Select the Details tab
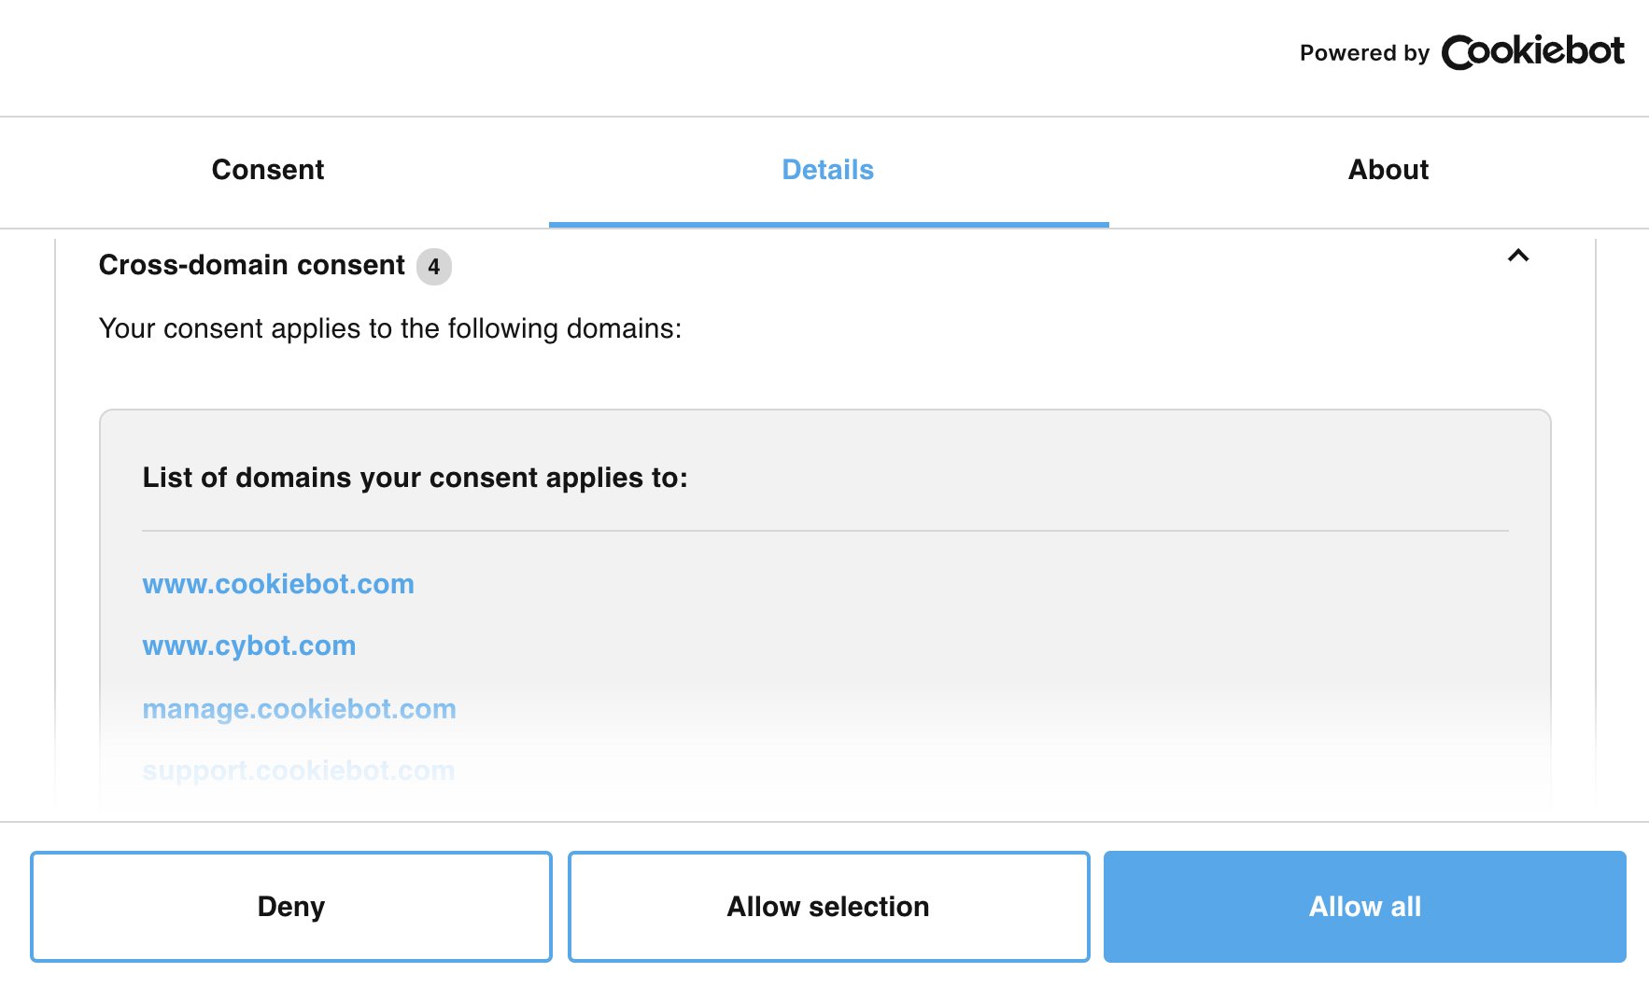 click(x=828, y=170)
